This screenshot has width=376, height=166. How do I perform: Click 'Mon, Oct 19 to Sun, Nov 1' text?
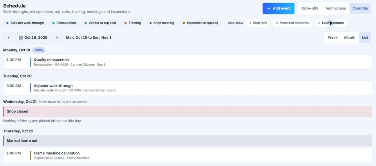click(89, 38)
